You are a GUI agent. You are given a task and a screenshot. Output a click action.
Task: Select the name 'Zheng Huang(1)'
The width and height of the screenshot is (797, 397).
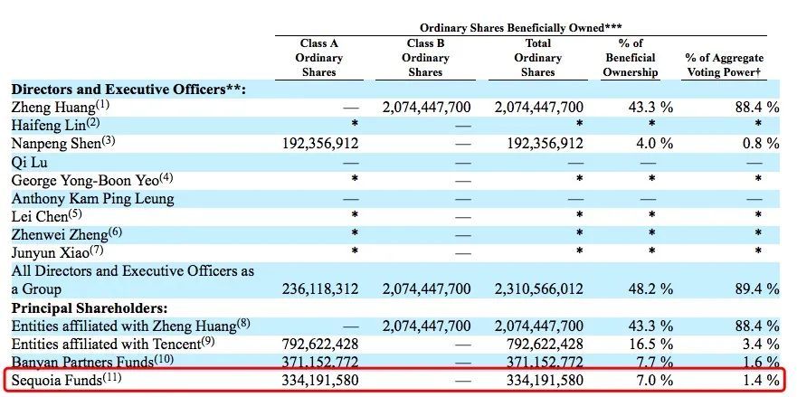click(61, 108)
